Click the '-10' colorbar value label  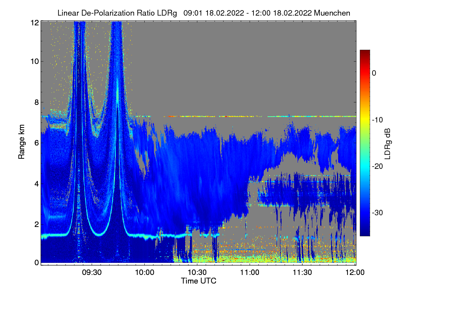377,120
